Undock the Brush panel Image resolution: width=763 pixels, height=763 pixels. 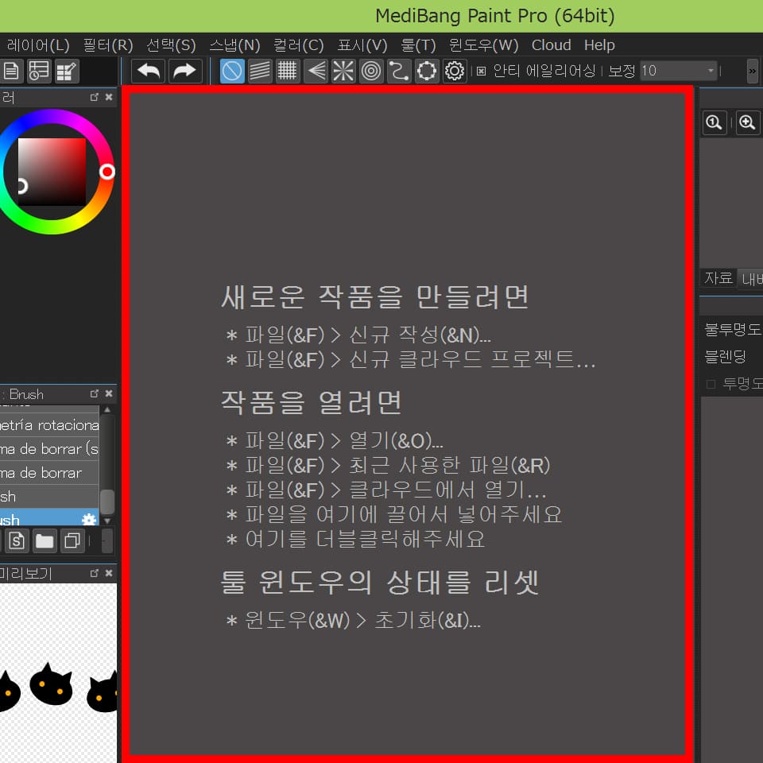[x=95, y=393]
